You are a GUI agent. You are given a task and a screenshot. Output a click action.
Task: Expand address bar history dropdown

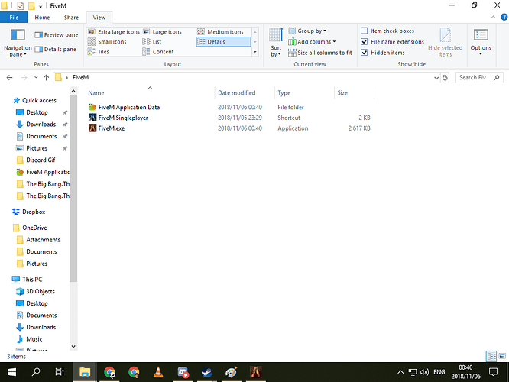pos(436,78)
